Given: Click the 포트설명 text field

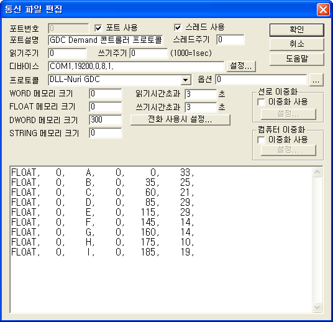Looking at the screenshot, I should pos(106,40).
